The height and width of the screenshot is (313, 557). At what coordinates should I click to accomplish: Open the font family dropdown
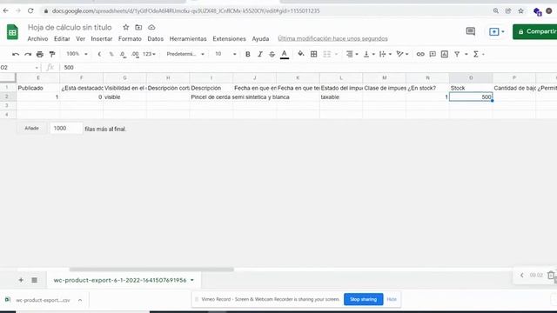coord(185,54)
